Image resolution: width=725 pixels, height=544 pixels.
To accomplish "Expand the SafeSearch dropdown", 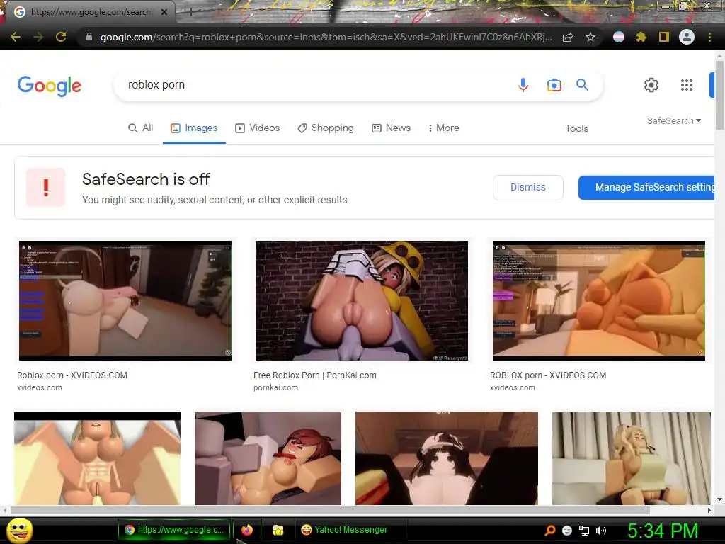I will (674, 120).
